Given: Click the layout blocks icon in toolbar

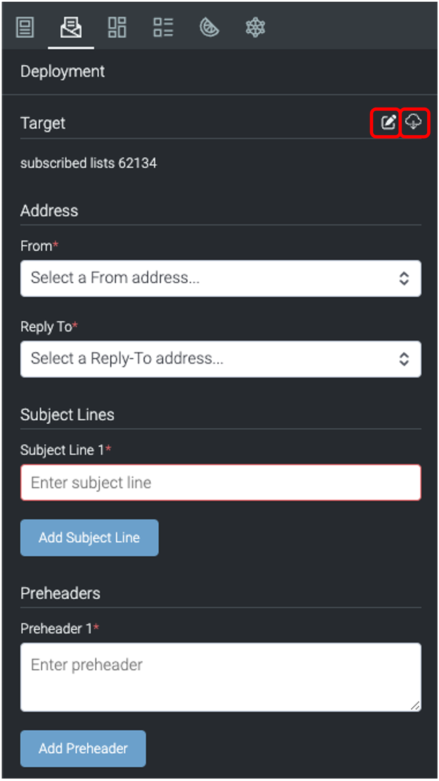Looking at the screenshot, I should point(116,28).
